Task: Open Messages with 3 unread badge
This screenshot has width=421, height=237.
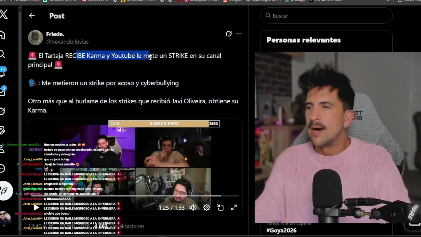Action: click(2, 91)
